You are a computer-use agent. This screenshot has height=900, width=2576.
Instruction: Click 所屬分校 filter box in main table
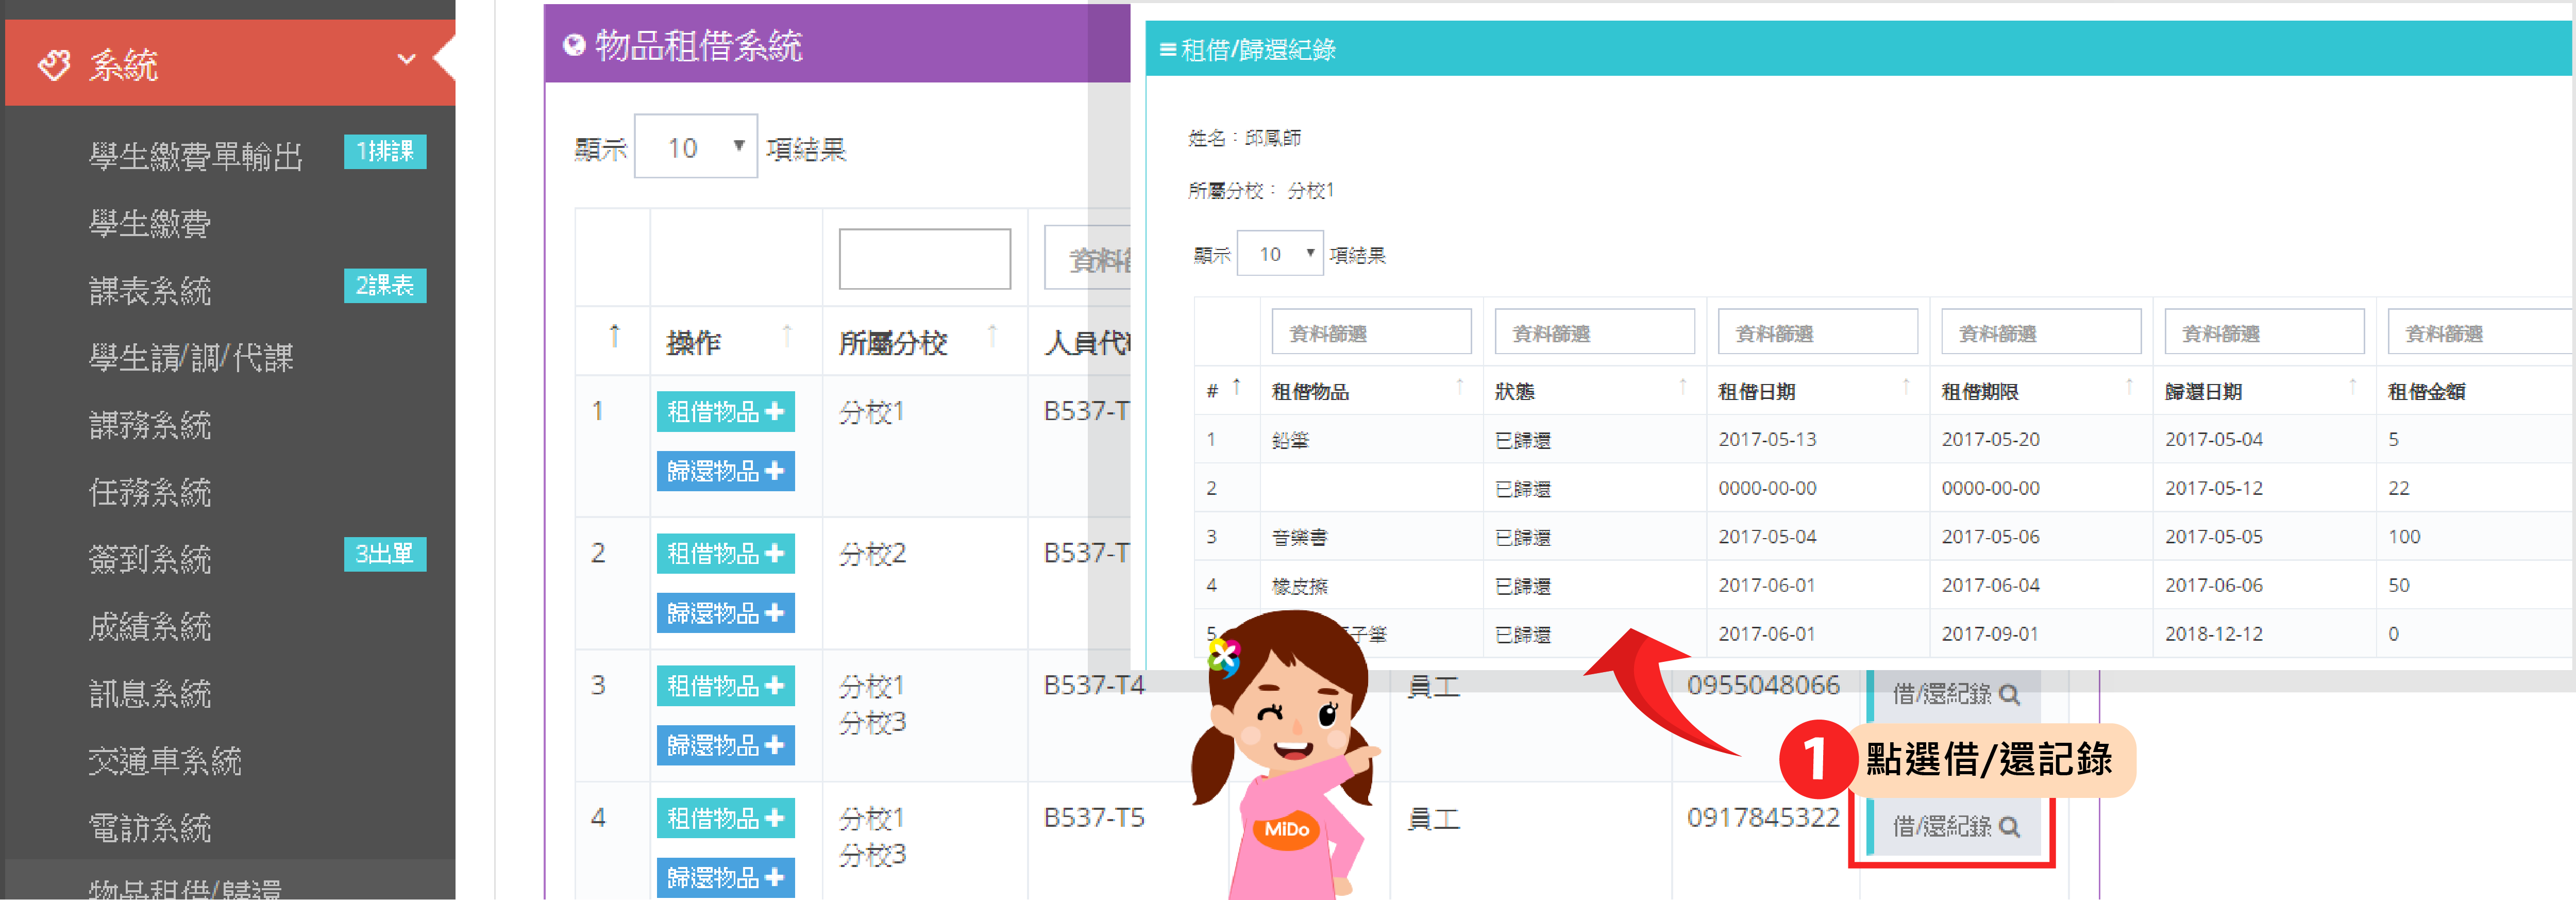point(924,259)
